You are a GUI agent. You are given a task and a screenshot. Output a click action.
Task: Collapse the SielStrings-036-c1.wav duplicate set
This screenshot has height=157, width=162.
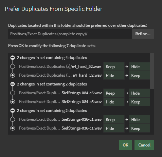coord(13,111)
